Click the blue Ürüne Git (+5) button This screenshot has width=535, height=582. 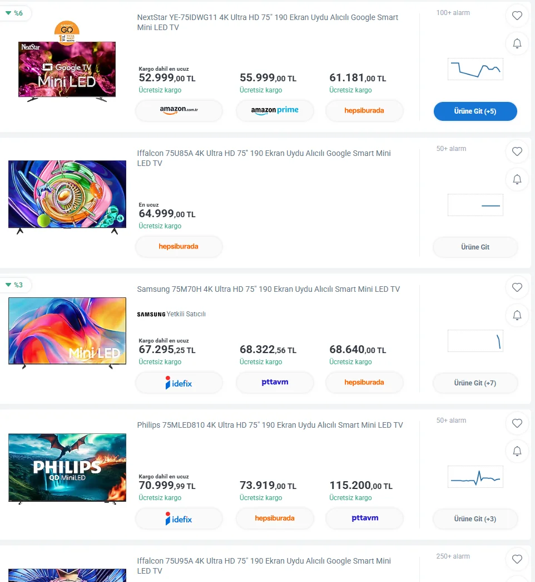475,111
